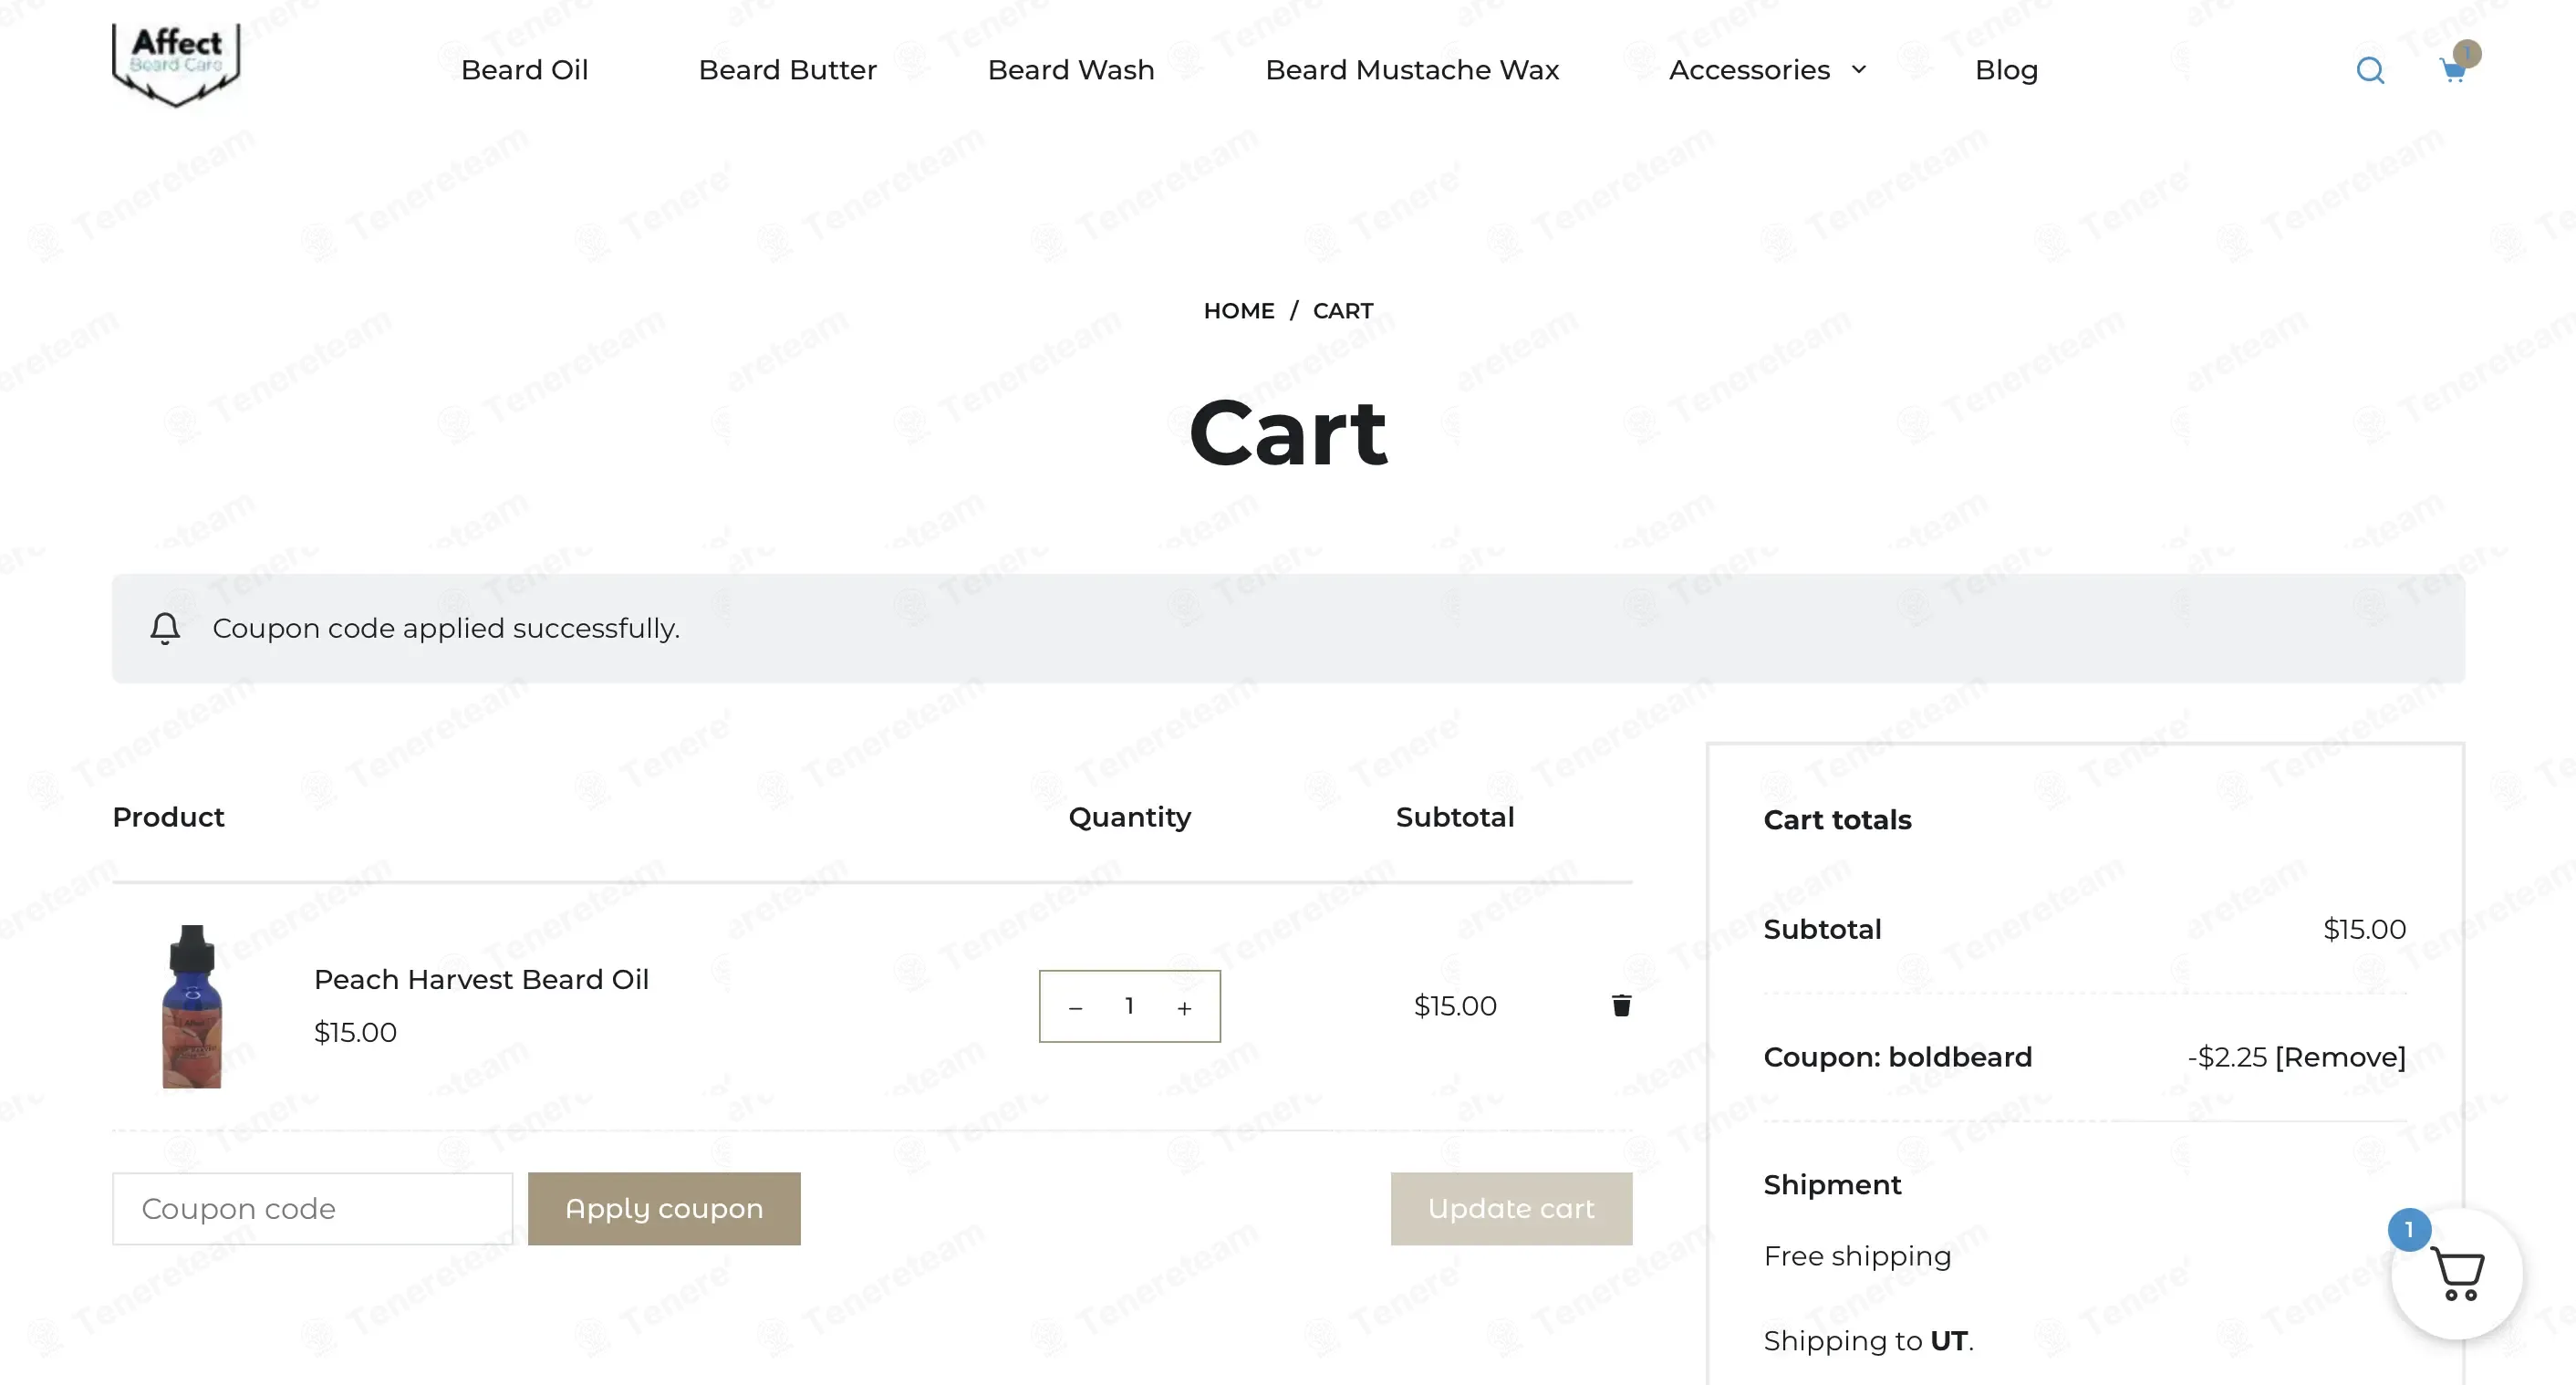Click the Shipment label
Image resolution: width=2576 pixels, height=1385 pixels.
coord(1832,1185)
